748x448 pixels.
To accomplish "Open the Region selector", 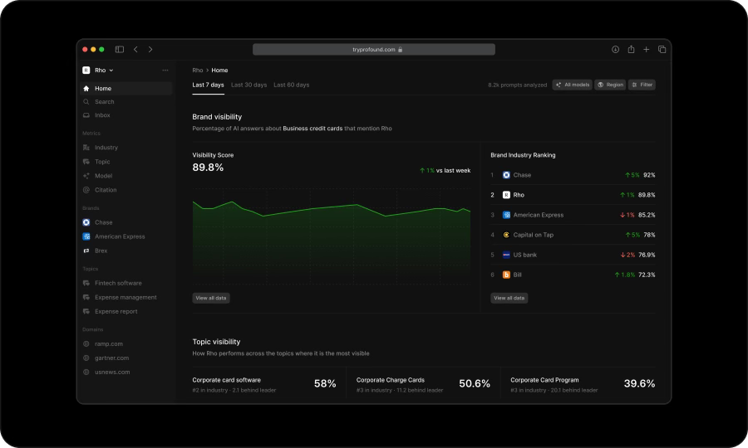I will coord(610,85).
